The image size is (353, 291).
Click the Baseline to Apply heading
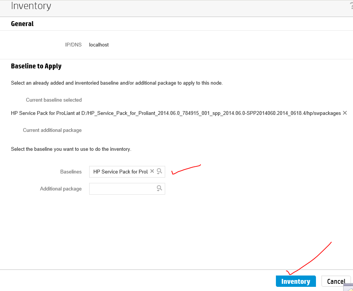pyautogui.click(x=36, y=66)
